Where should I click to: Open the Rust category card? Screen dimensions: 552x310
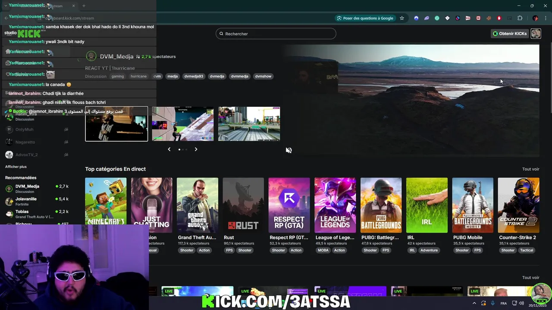pyautogui.click(x=243, y=205)
